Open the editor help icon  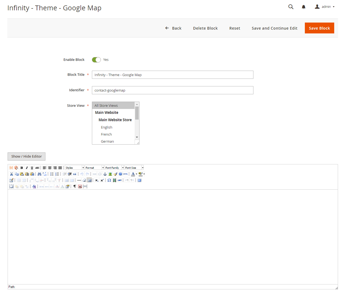[120, 174]
